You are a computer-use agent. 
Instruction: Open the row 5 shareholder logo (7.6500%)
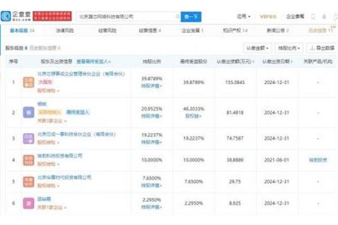point(29,182)
